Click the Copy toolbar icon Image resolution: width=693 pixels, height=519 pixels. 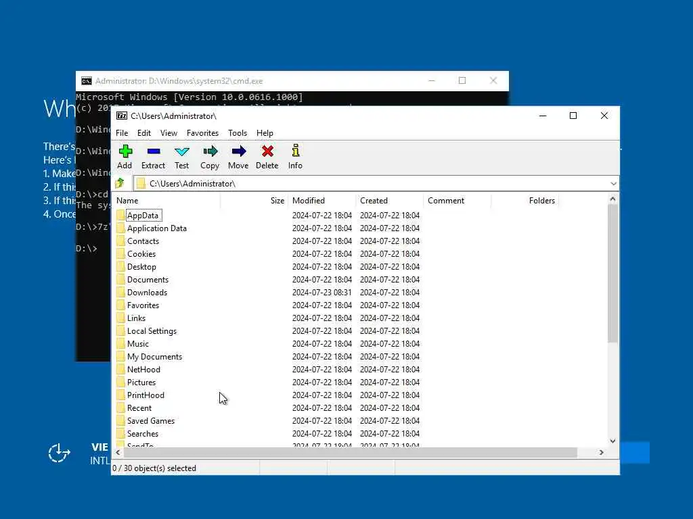point(210,151)
